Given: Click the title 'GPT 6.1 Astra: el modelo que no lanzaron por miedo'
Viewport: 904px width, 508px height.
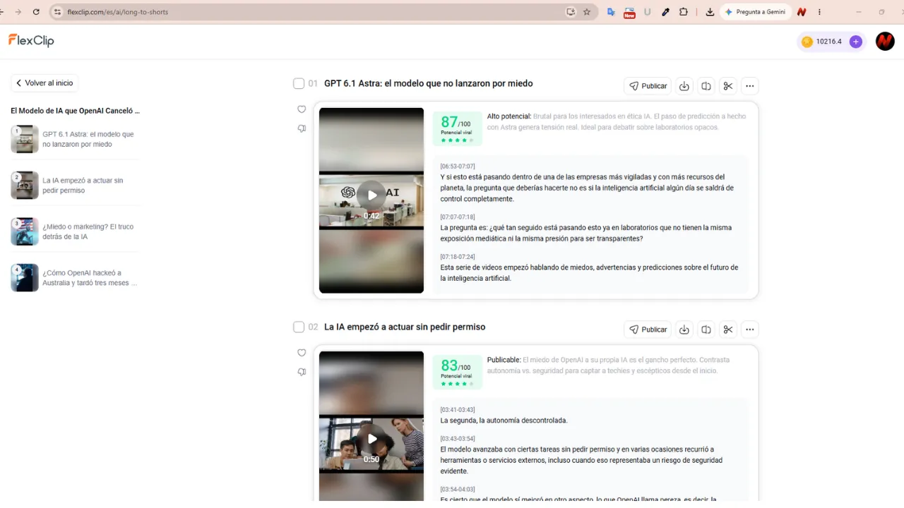Looking at the screenshot, I should [429, 83].
